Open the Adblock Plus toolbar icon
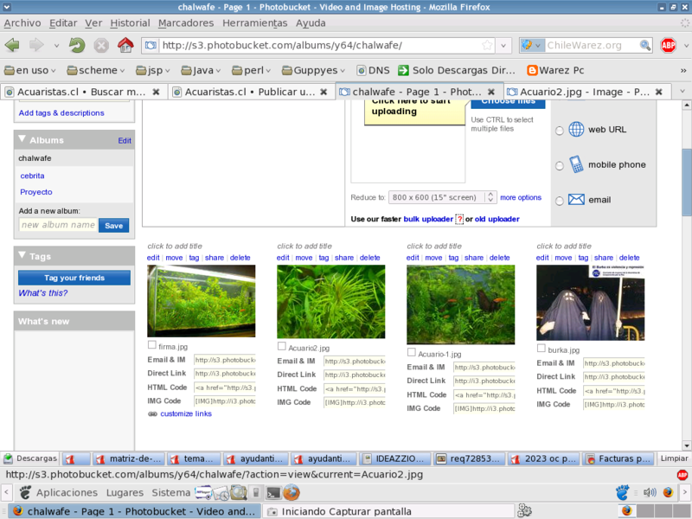This screenshot has width=692, height=519. (669, 45)
